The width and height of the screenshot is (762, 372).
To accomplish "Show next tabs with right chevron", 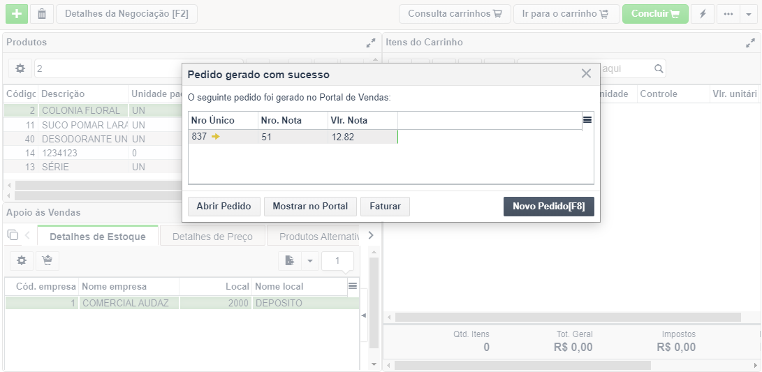I will tap(372, 235).
